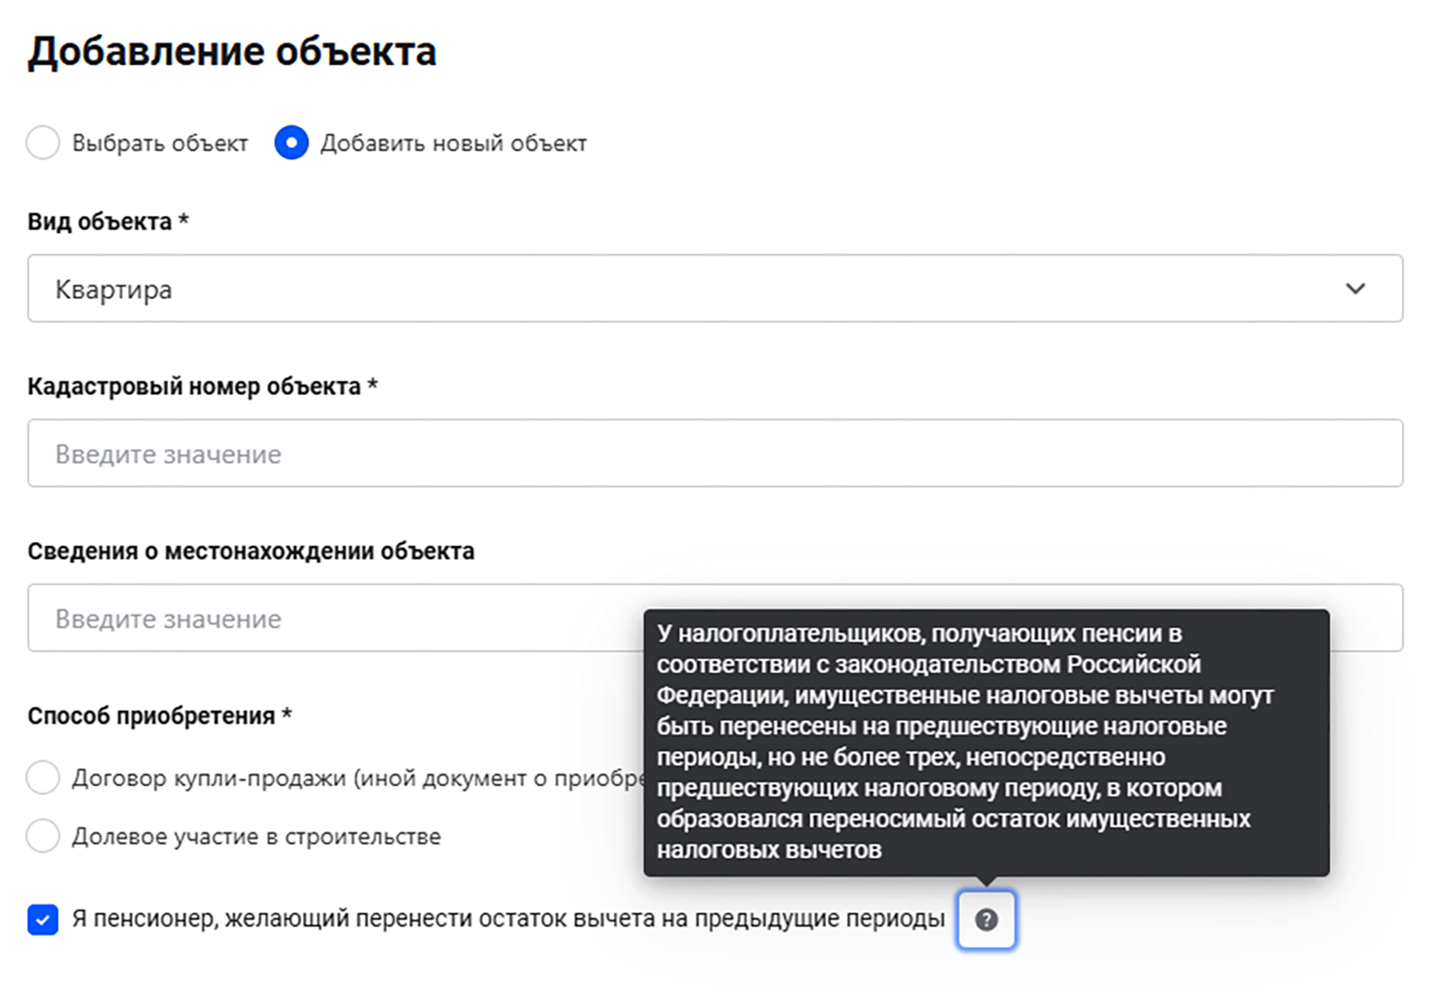Click the Введите значение placeholder under cadastral number
The image size is (1433, 985).
click(168, 453)
